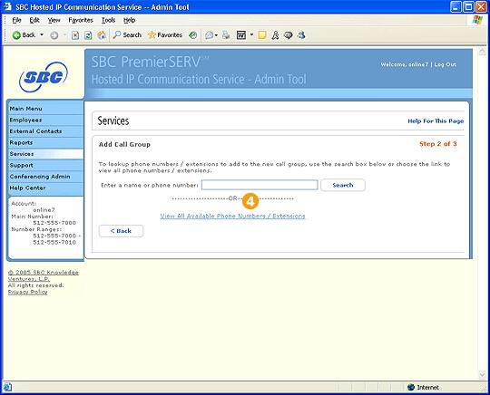Click the "Step 2 of 3" text
Viewport: 490px width, 395px height.
point(437,144)
